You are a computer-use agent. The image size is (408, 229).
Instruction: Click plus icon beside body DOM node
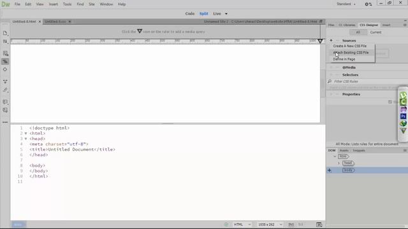[x=330, y=170]
